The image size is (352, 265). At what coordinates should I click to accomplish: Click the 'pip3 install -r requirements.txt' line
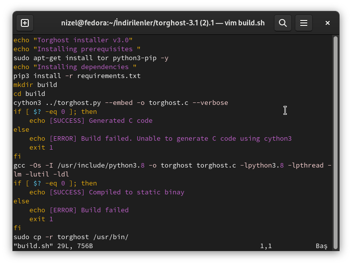[77, 76]
